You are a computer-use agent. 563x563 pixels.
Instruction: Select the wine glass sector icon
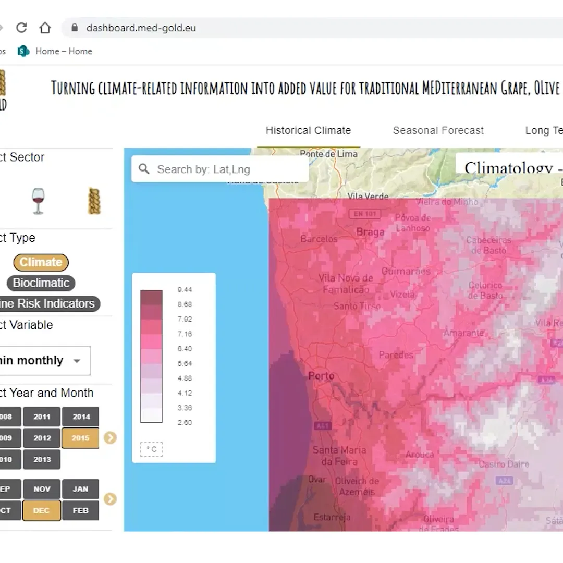pyautogui.click(x=38, y=201)
